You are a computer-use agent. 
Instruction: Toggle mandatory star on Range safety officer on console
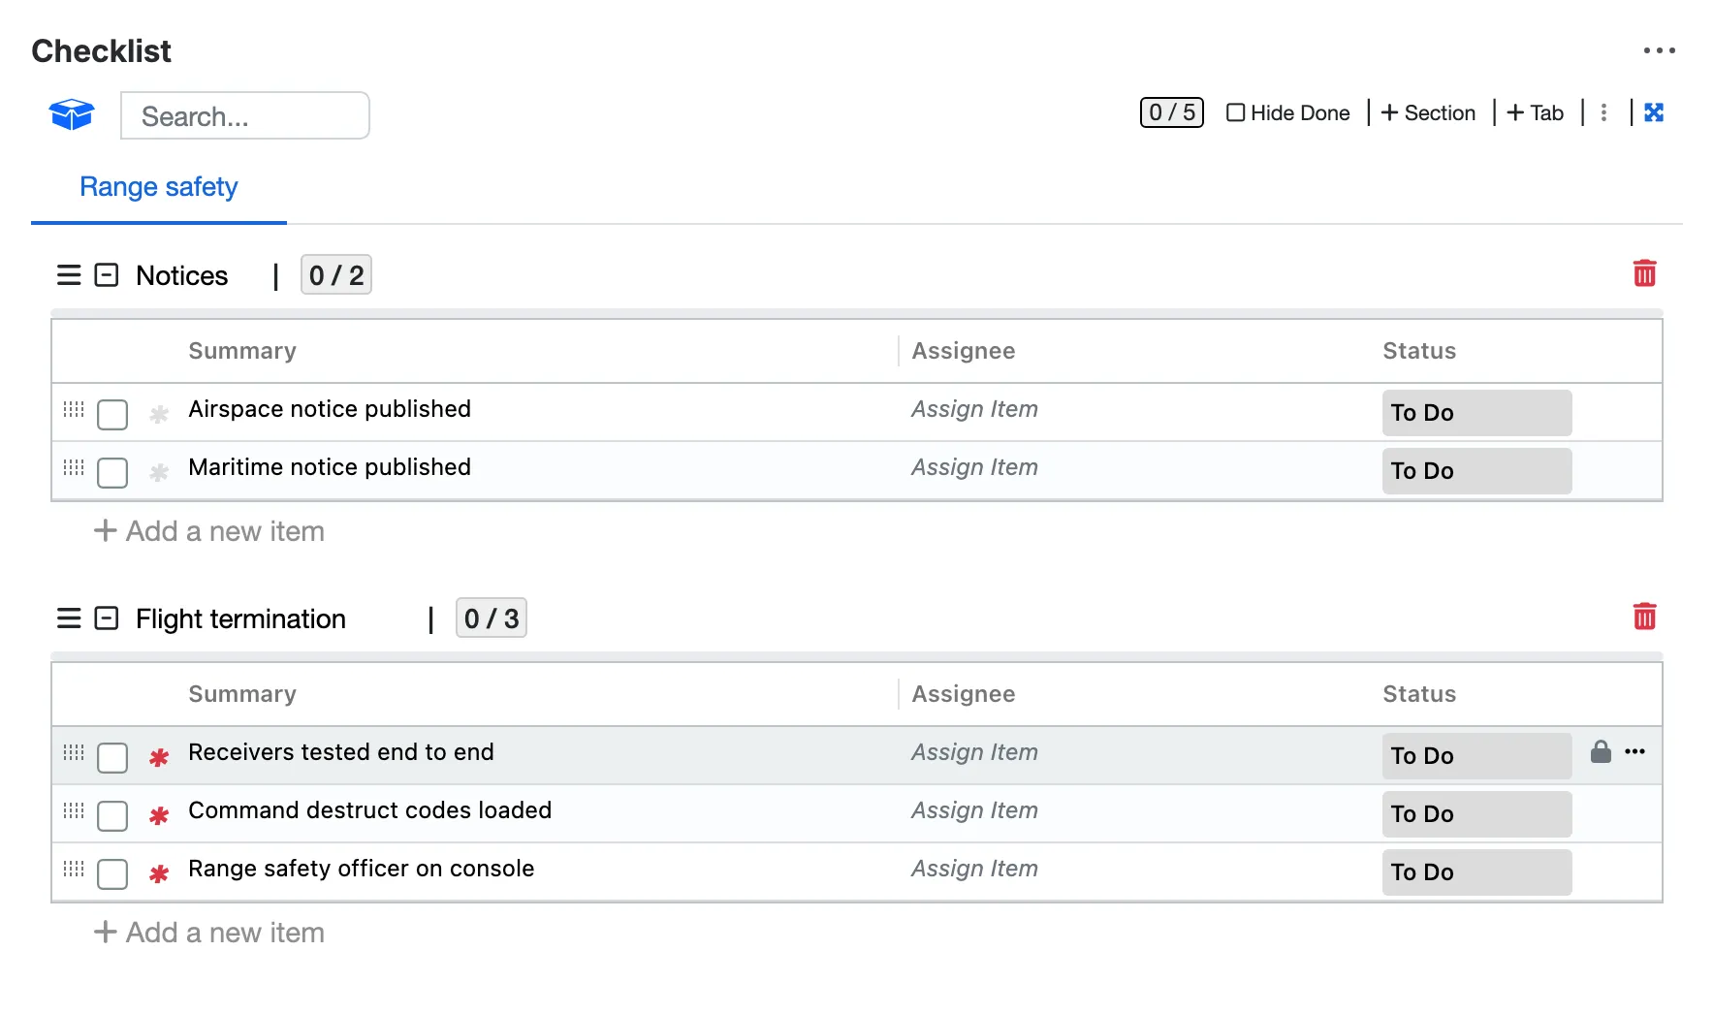tap(159, 873)
